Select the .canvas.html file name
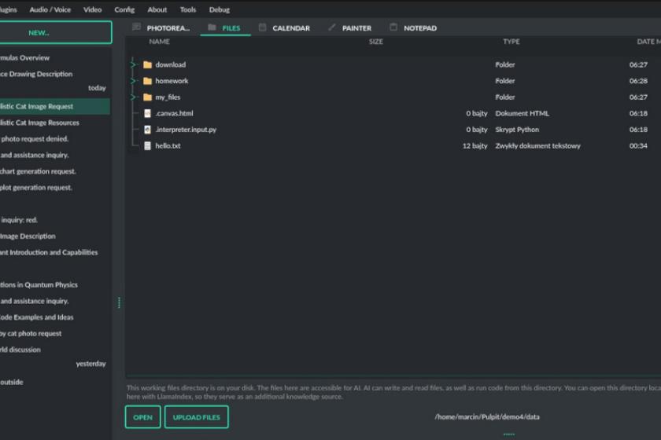Viewport: 661px width, 440px height. pos(174,113)
